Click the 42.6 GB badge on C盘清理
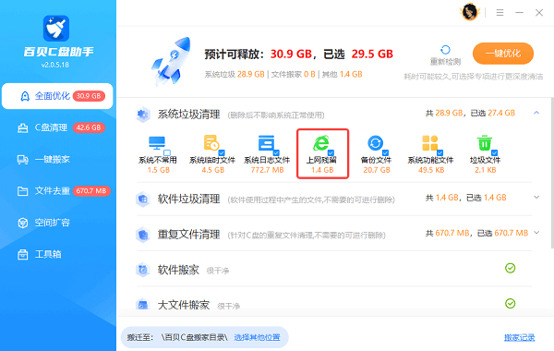This screenshot has height=351, width=554. (89, 127)
